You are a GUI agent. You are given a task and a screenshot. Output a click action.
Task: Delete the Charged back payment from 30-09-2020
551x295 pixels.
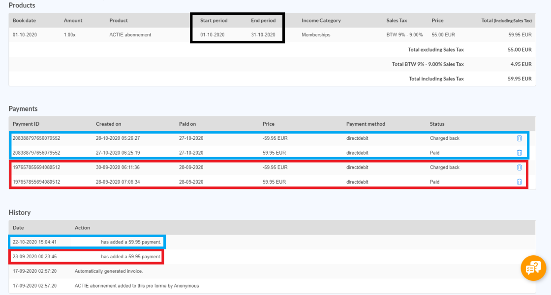point(519,167)
